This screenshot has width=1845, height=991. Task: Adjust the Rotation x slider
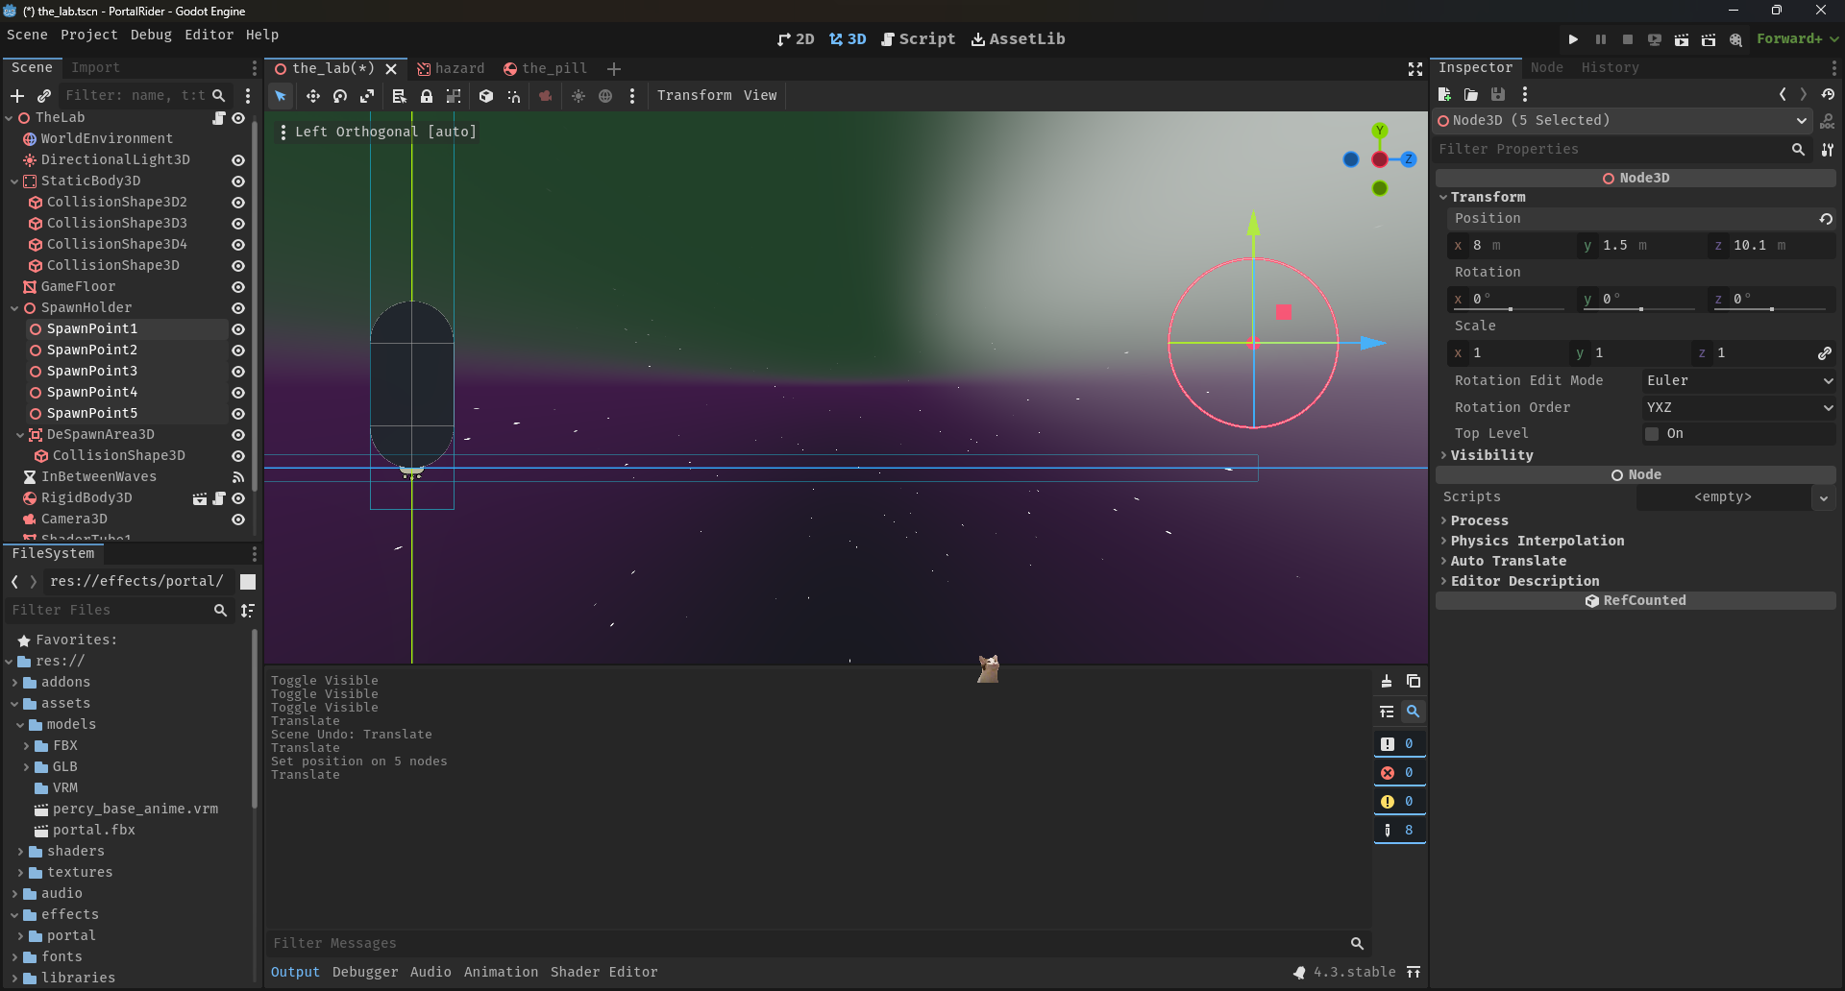tap(1510, 308)
